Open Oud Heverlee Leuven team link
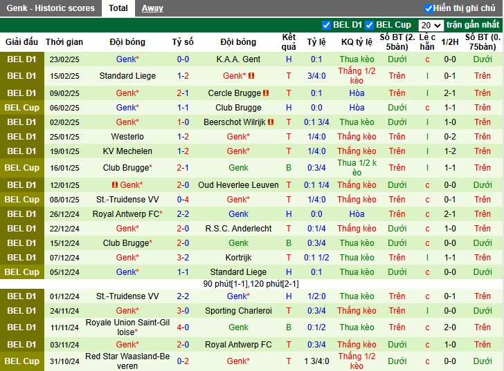504x371 pixels. point(238,185)
